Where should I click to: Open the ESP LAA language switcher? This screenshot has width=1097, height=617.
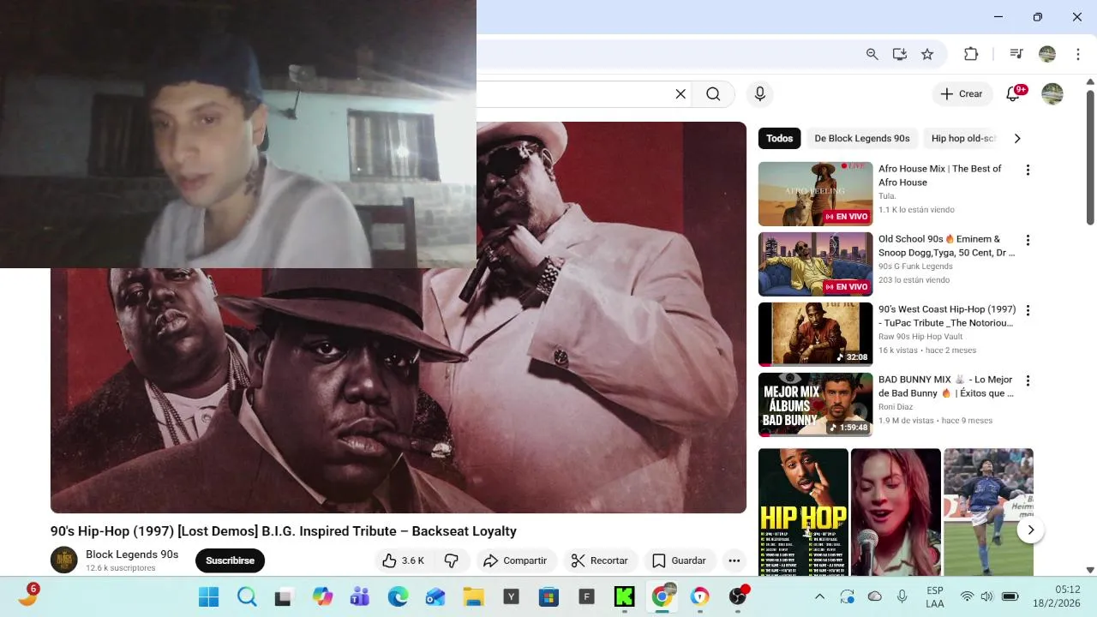click(935, 597)
